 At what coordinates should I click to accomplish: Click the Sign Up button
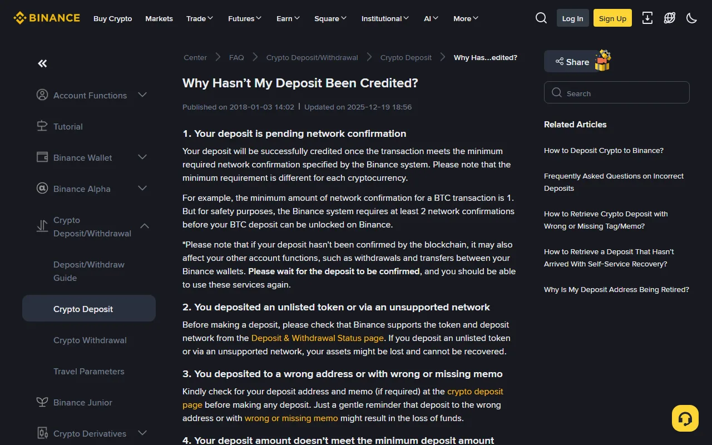612,18
